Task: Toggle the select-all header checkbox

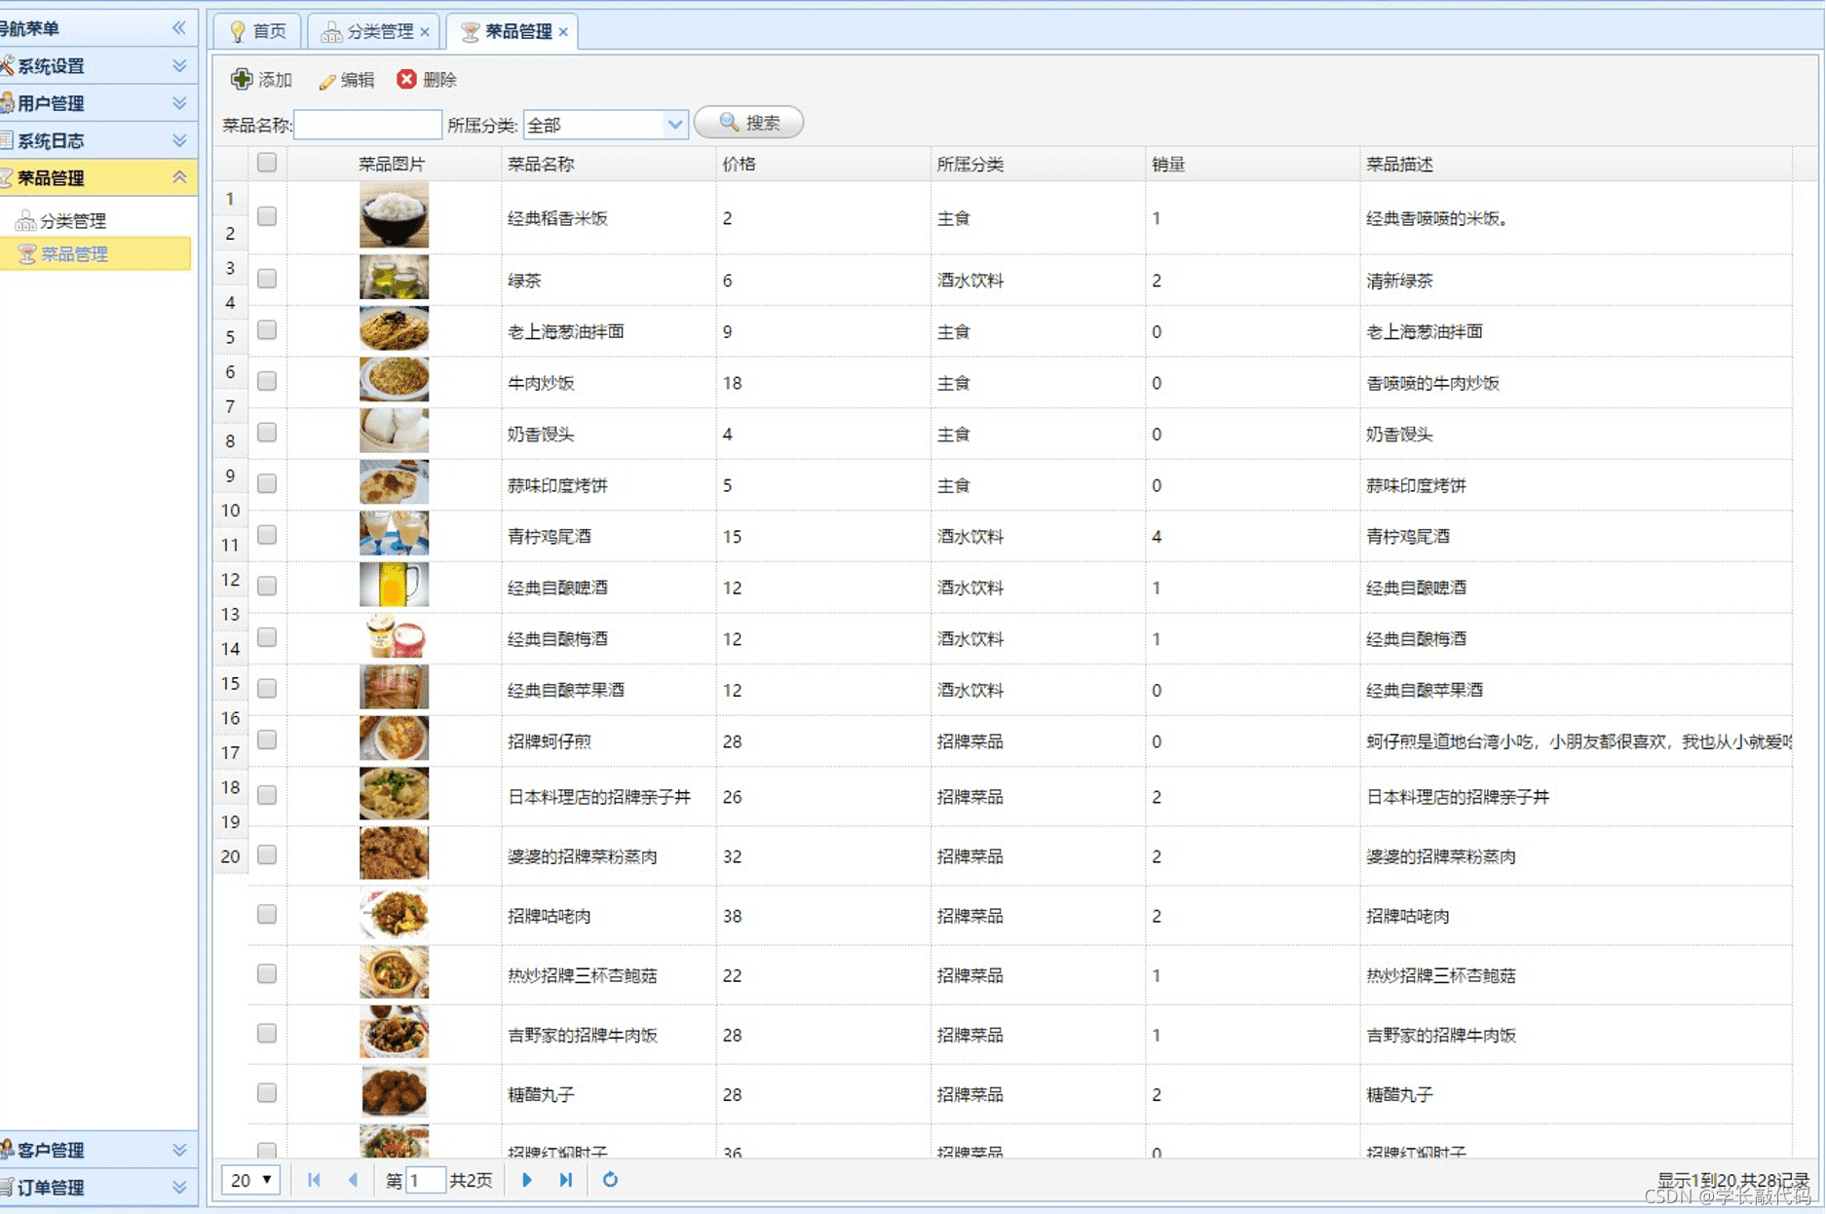Action: [267, 163]
